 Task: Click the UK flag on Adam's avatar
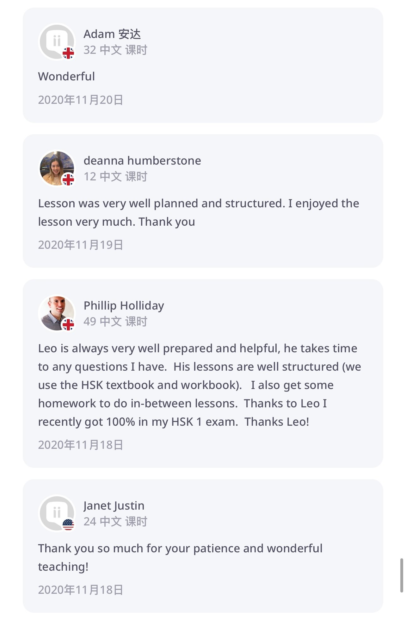click(68, 53)
